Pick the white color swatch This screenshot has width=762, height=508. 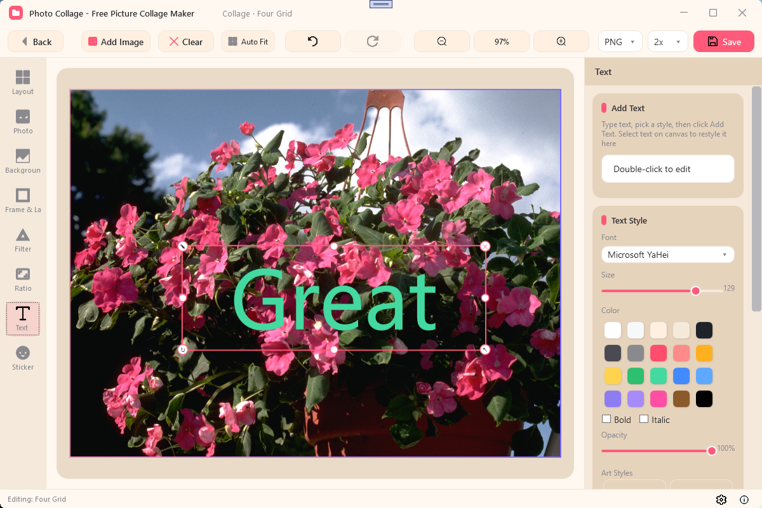pos(613,330)
